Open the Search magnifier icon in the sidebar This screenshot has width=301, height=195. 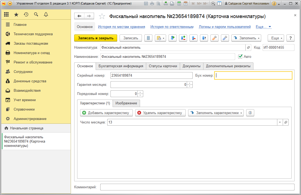click(36, 15)
